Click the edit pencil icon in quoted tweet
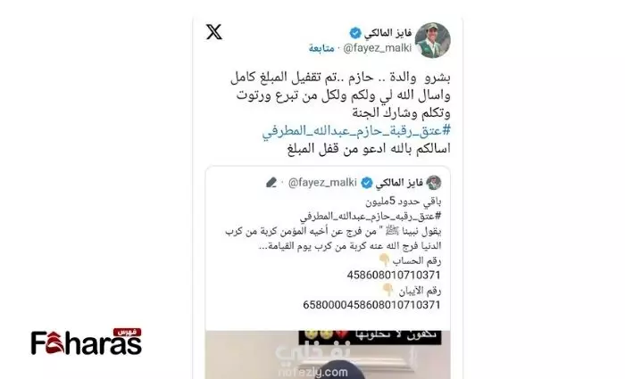The height and width of the screenshot is (379, 625). coord(271,183)
